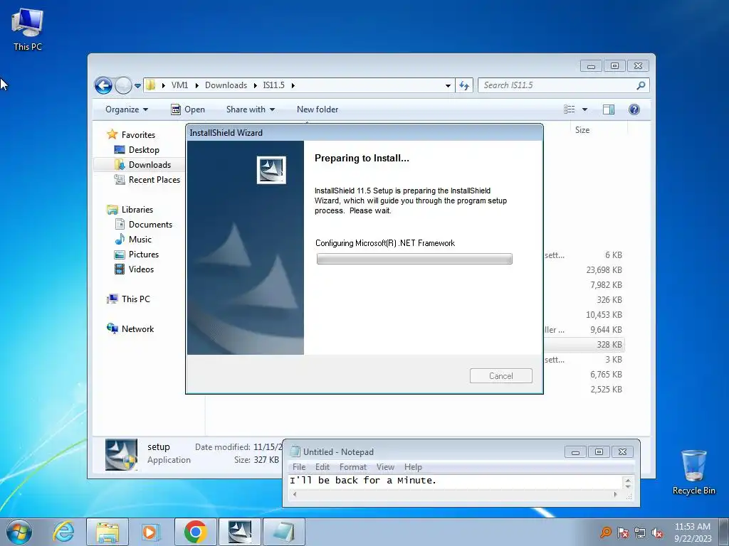
Task: Click Downloads in the address breadcrumb
Action: (x=226, y=85)
